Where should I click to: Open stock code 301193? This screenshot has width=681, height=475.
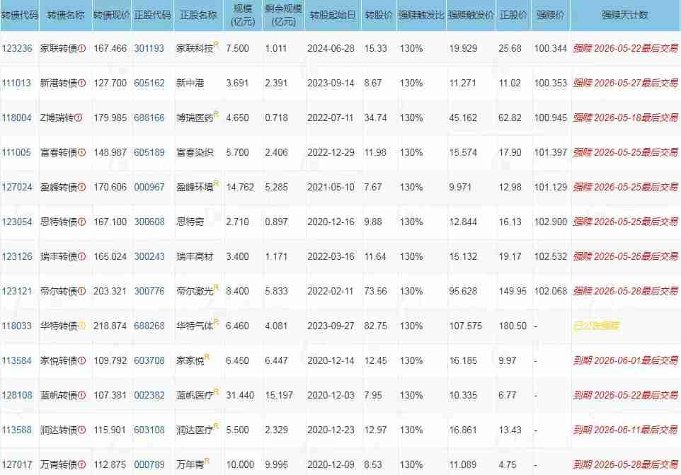coord(149,49)
